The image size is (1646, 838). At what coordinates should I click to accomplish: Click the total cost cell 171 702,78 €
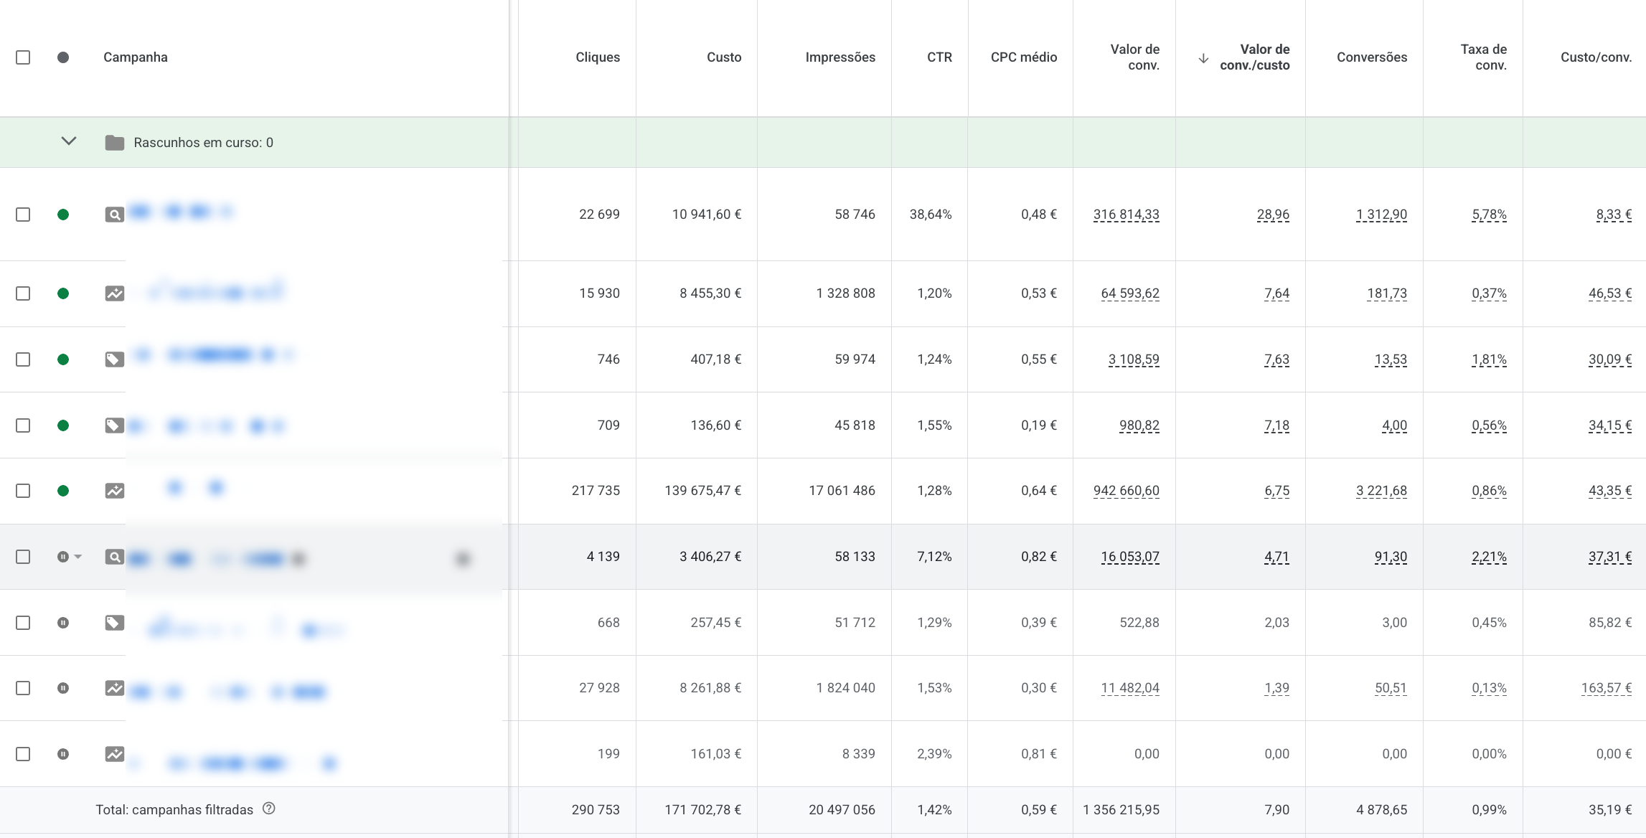[x=703, y=809]
